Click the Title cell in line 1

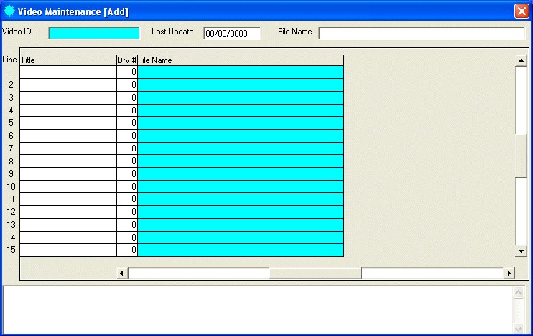(68, 73)
